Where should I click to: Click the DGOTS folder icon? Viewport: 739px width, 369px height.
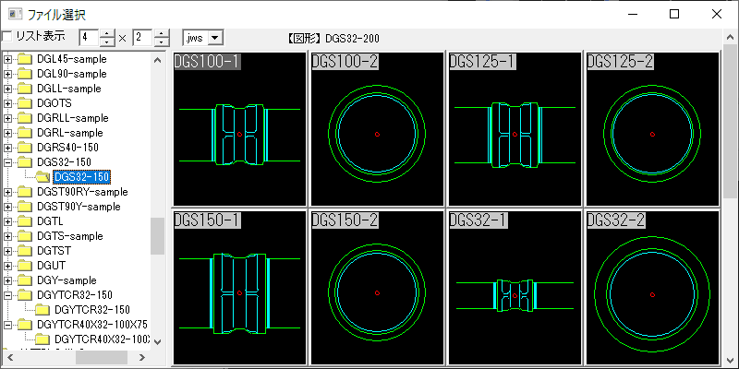pos(24,103)
